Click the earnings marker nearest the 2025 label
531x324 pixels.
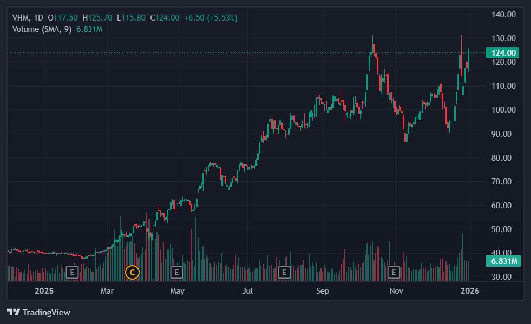click(72, 272)
